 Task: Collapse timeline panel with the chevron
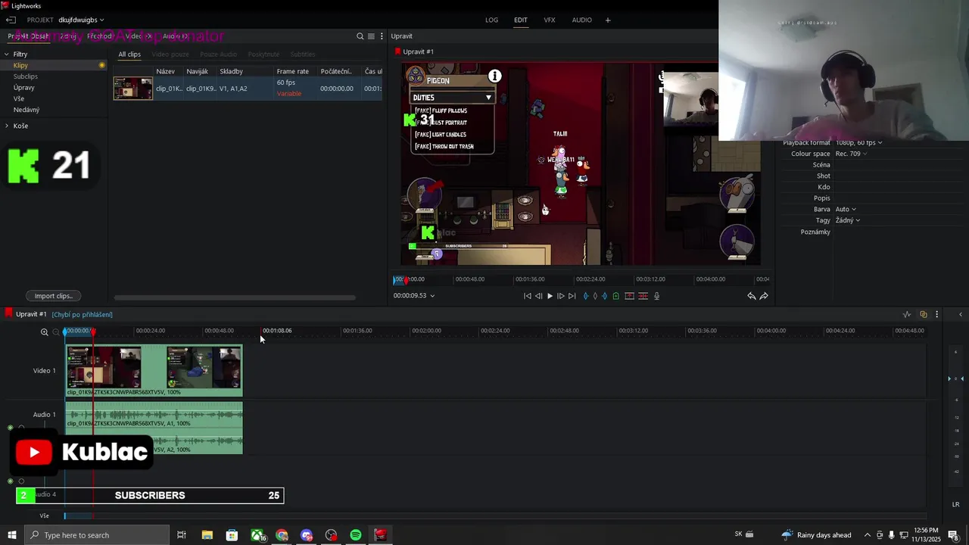pyautogui.click(x=961, y=314)
